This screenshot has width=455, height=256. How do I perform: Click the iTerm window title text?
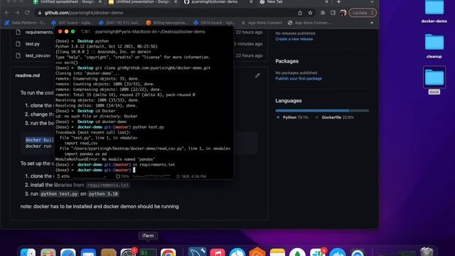point(150,31)
